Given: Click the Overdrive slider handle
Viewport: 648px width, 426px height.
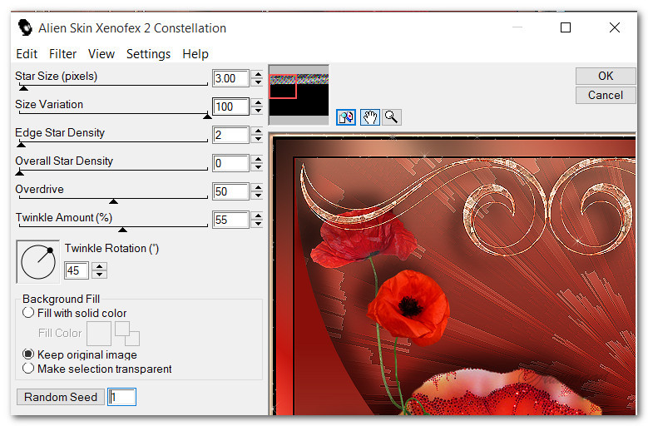Looking at the screenshot, I should (x=113, y=201).
